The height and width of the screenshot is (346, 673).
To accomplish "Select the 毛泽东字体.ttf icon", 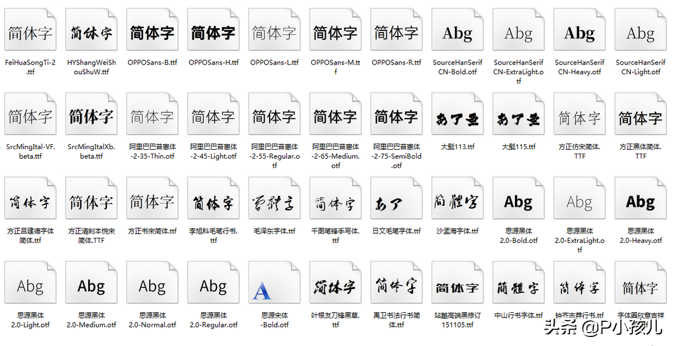I will click(274, 199).
